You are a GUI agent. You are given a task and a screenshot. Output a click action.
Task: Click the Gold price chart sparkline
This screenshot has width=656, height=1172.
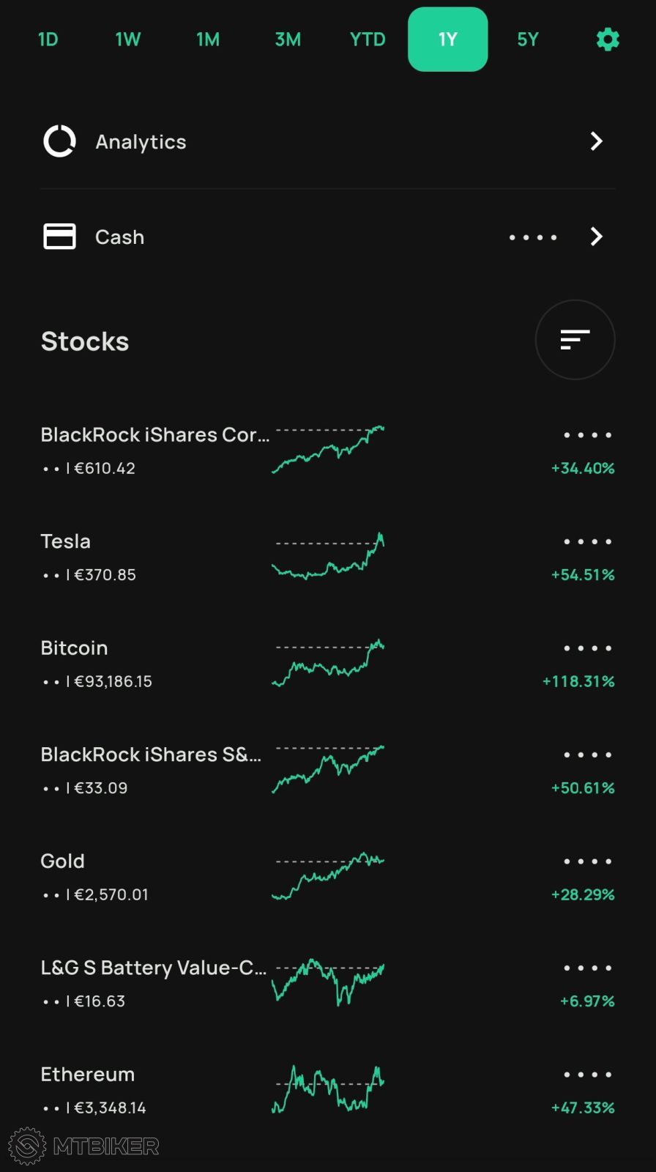[328, 875]
